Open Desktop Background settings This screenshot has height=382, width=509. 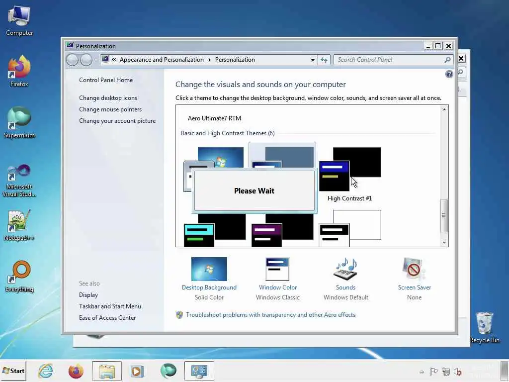click(209, 279)
